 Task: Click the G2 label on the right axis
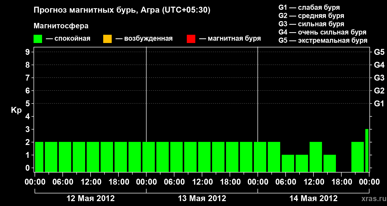[379, 91]
